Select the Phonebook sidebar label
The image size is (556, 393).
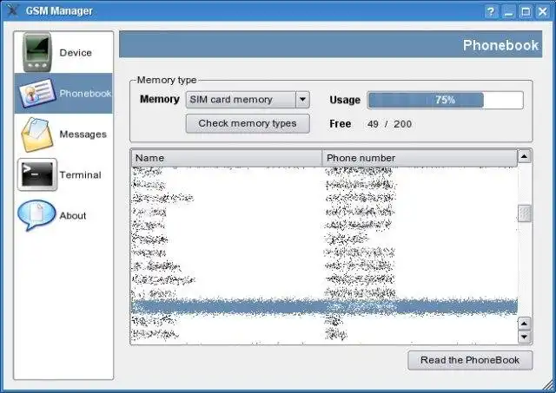point(85,94)
